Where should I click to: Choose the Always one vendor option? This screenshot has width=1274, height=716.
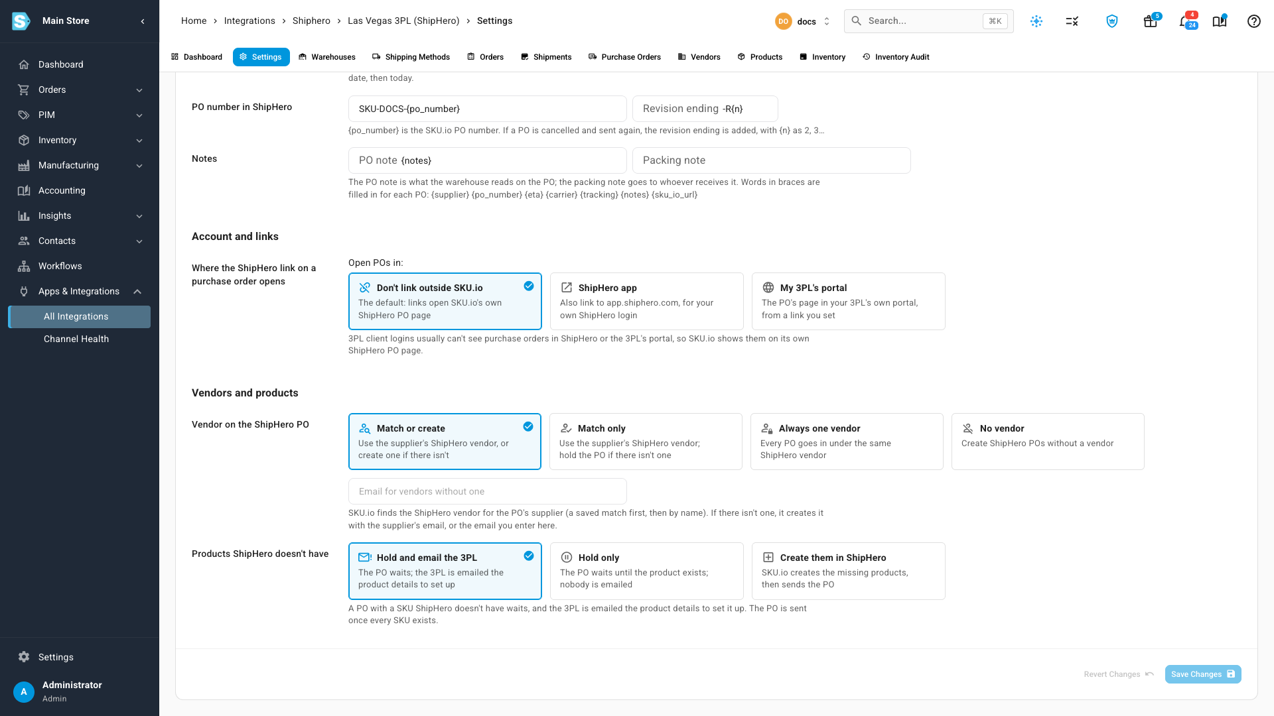(x=847, y=442)
